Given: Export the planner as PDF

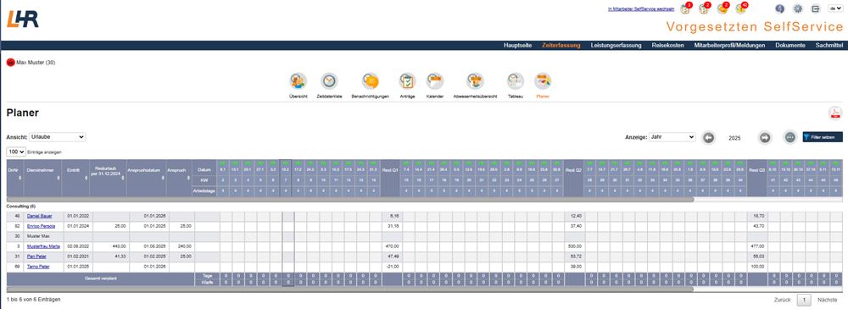Looking at the screenshot, I should pos(835,113).
